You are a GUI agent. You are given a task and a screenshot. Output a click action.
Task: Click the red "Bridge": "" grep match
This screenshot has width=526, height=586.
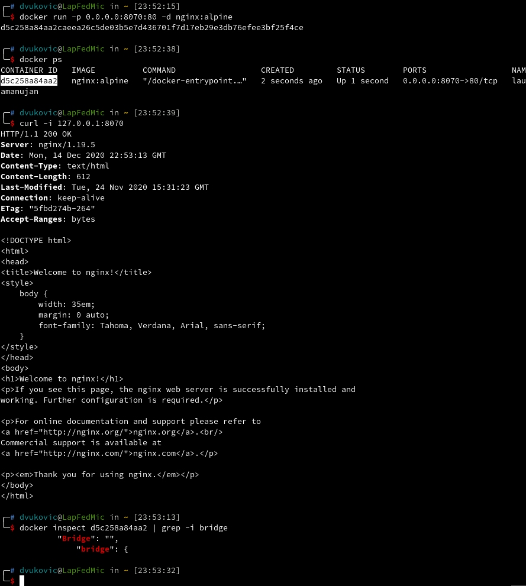point(88,539)
